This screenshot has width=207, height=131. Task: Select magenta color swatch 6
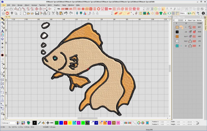click(79, 123)
